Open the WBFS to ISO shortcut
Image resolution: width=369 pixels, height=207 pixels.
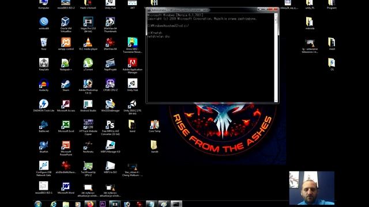(x=110, y=167)
